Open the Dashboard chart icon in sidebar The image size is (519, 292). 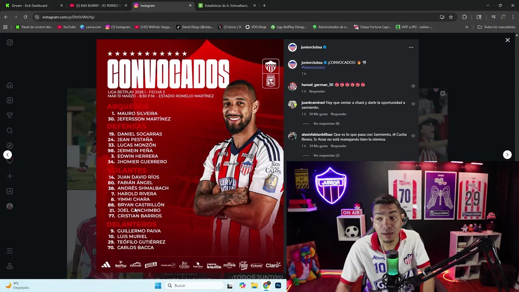10,191
